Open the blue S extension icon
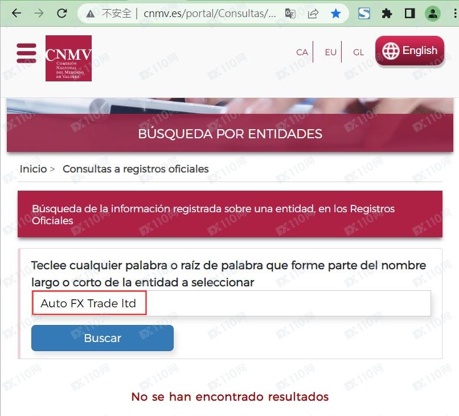Image resolution: width=459 pixels, height=416 pixels. 364,14
